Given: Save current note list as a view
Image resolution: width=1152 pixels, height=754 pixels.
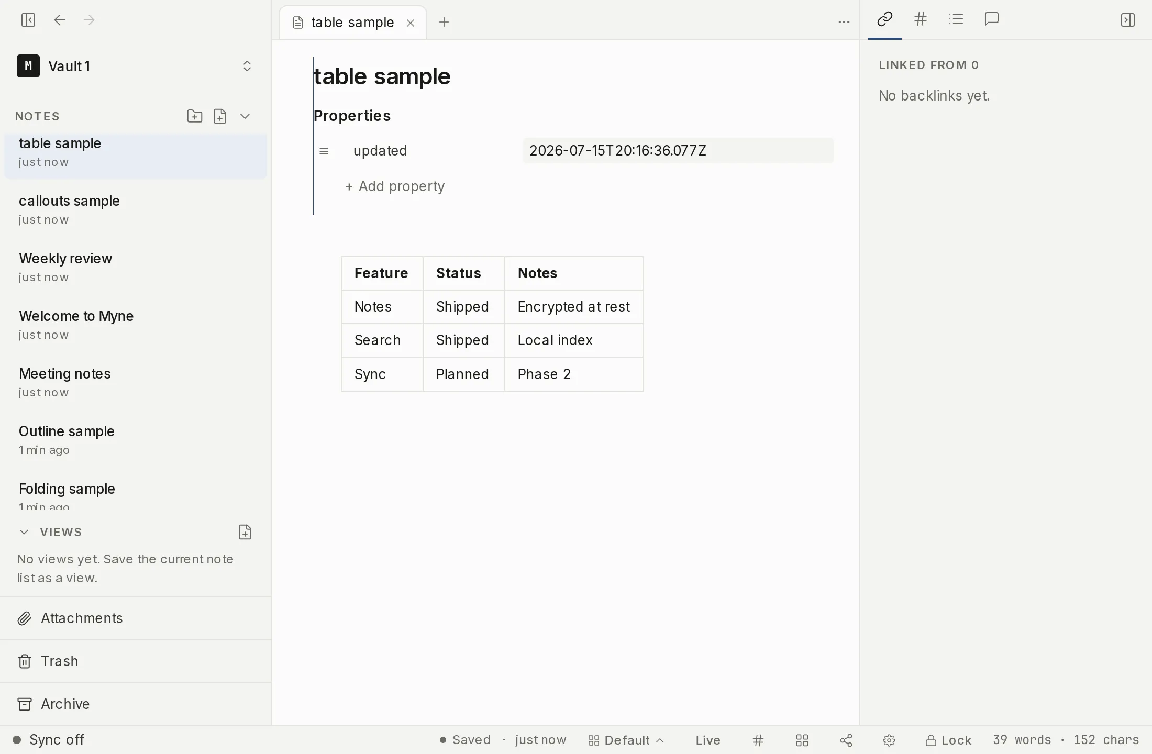Looking at the screenshot, I should 245,532.
